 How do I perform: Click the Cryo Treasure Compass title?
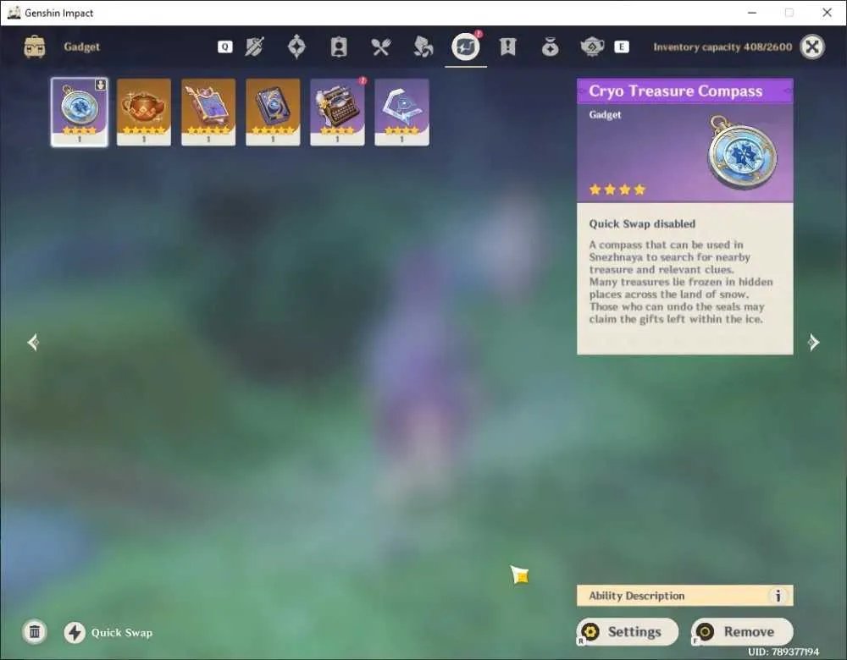(676, 91)
